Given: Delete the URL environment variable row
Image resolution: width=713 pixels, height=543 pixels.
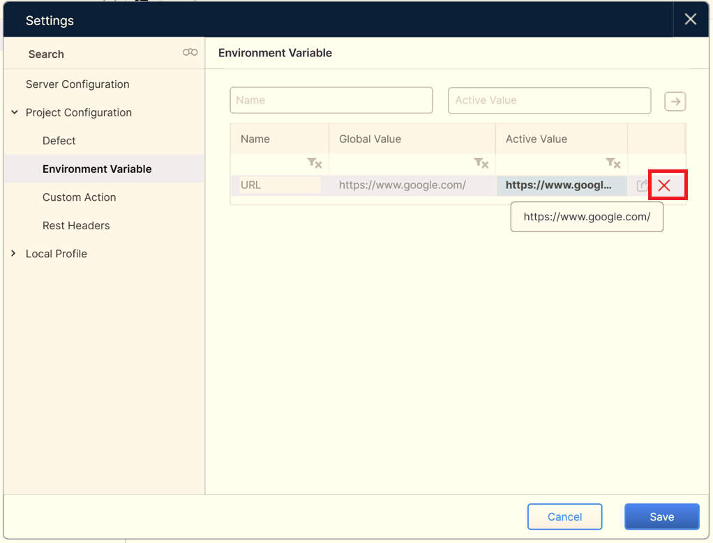Looking at the screenshot, I should click(664, 185).
